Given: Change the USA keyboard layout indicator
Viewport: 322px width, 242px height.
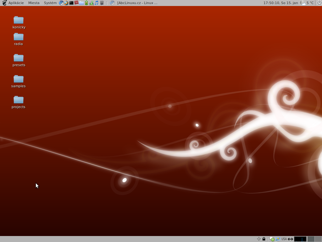Looking at the screenshot, I should [284, 239].
